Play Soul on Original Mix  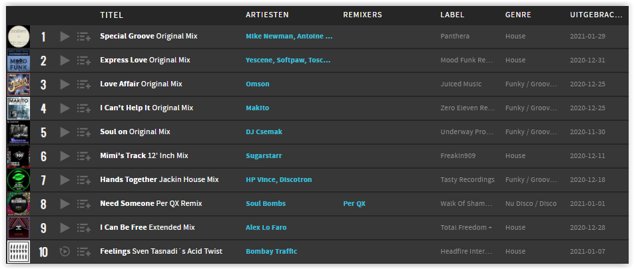coord(65,132)
